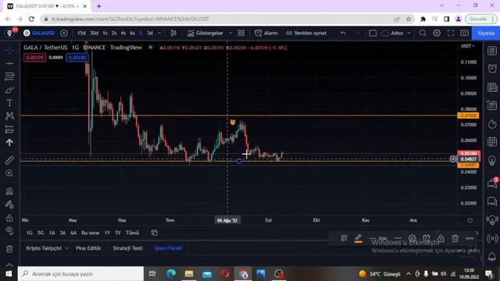
Task: Click the quick search magnifier icon
Action: [x=423, y=33]
